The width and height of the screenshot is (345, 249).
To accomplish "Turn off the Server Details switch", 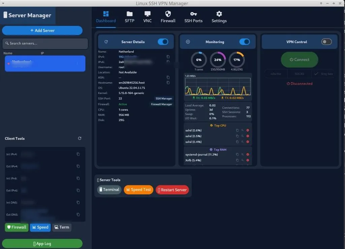I will [163, 42].
